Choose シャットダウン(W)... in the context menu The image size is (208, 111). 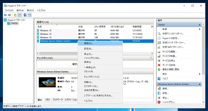[x=100, y=58]
